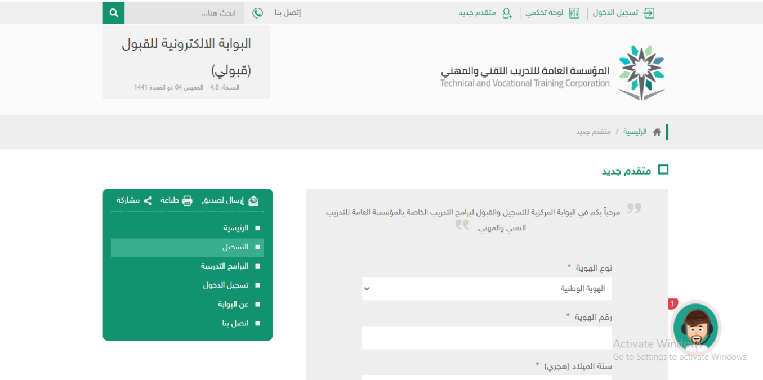This screenshot has height=380, width=763.
Task: Click the share icon in sidebar
Action: click(x=148, y=200)
